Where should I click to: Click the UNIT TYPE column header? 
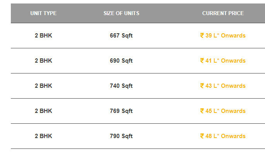[x=43, y=13]
